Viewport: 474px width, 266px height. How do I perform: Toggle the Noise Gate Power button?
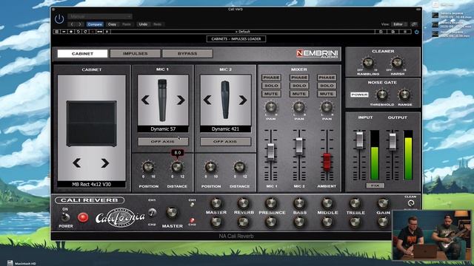pos(359,95)
